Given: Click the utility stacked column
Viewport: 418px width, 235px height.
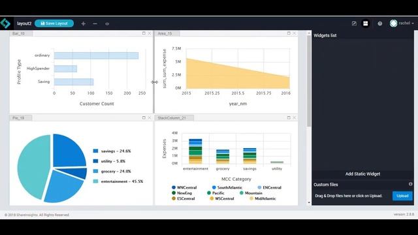Looking at the screenshot, I should pos(277,163).
